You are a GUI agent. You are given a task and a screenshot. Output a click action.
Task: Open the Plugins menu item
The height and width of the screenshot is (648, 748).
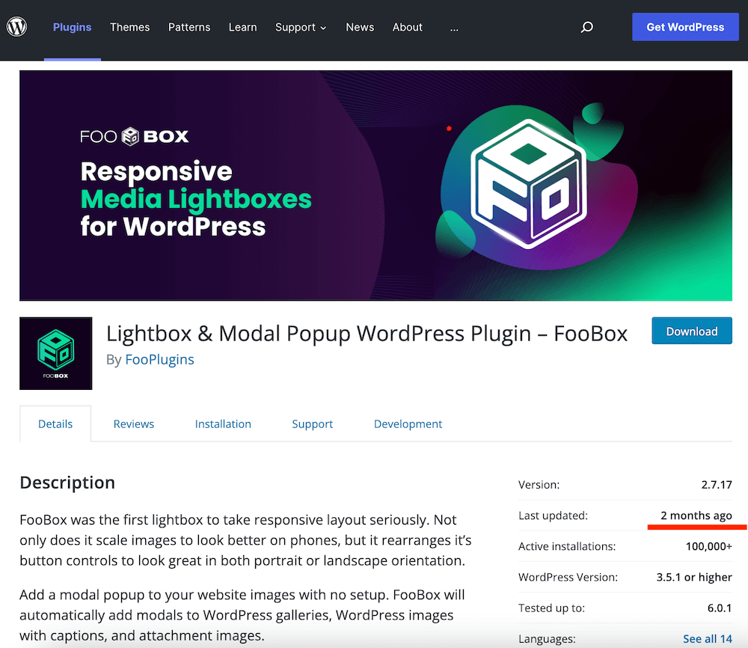point(72,27)
